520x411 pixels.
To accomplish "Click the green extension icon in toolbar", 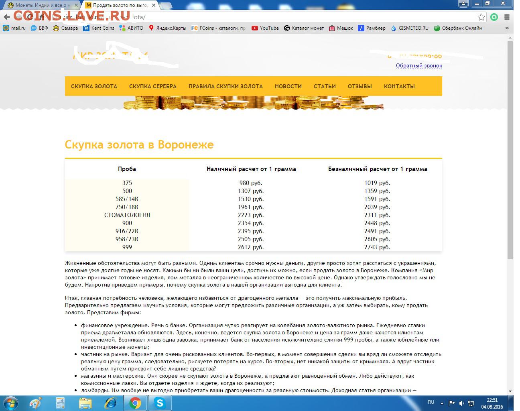I will pyautogui.click(x=494, y=17).
